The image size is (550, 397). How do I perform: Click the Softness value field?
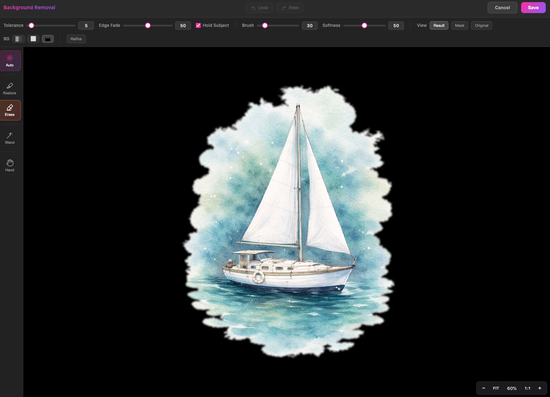(x=396, y=25)
